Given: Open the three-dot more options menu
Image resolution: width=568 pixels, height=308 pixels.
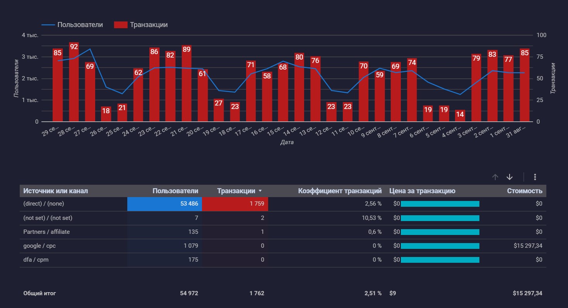Looking at the screenshot, I should [535, 177].
